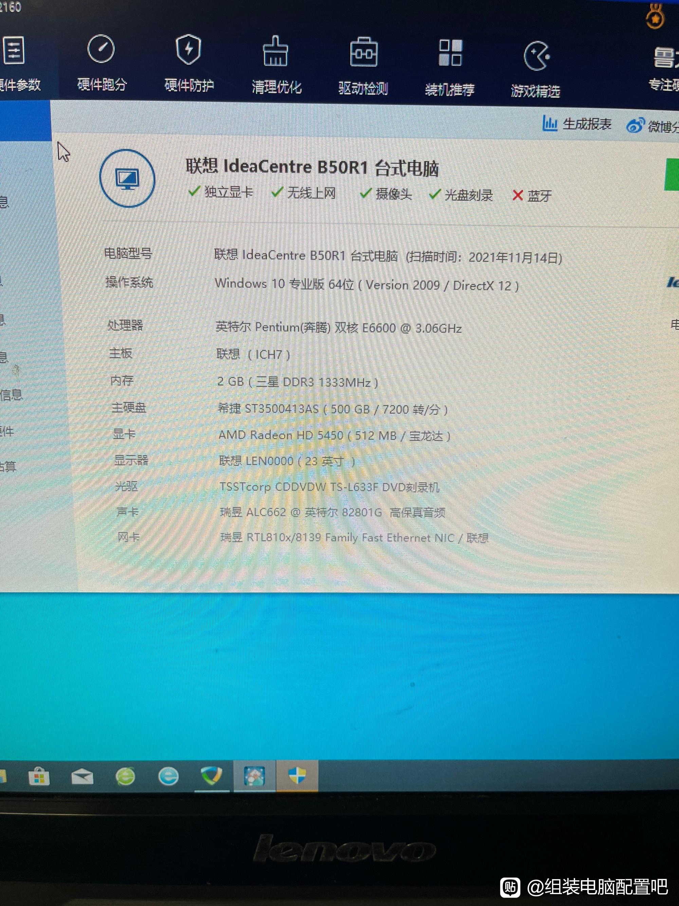Click the red X 蓝牙 label
679x906 pixels.
[x=532, y=196]
